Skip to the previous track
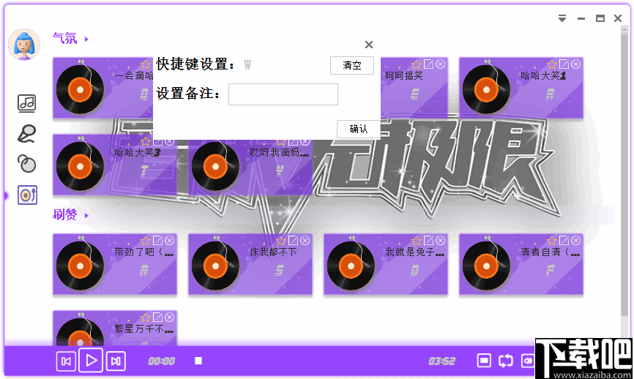The image size is (634, 379). coord(66,361)
